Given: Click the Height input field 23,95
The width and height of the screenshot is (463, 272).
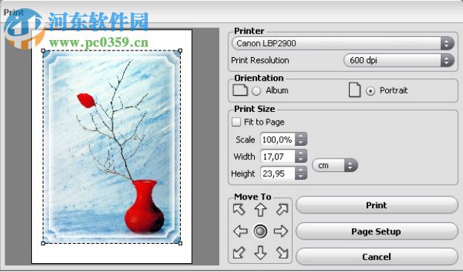Looking at the screenshot, I should [x=278, y=173].
